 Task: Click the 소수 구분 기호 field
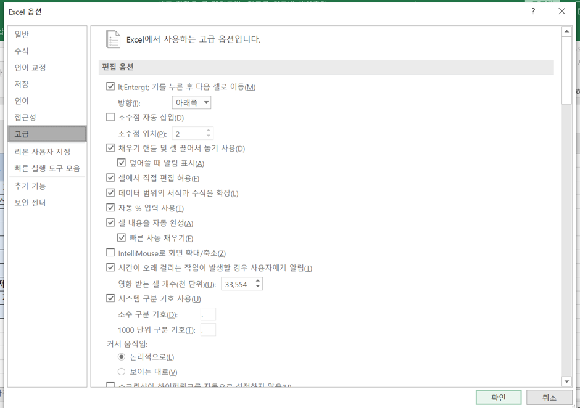(208, 314)
